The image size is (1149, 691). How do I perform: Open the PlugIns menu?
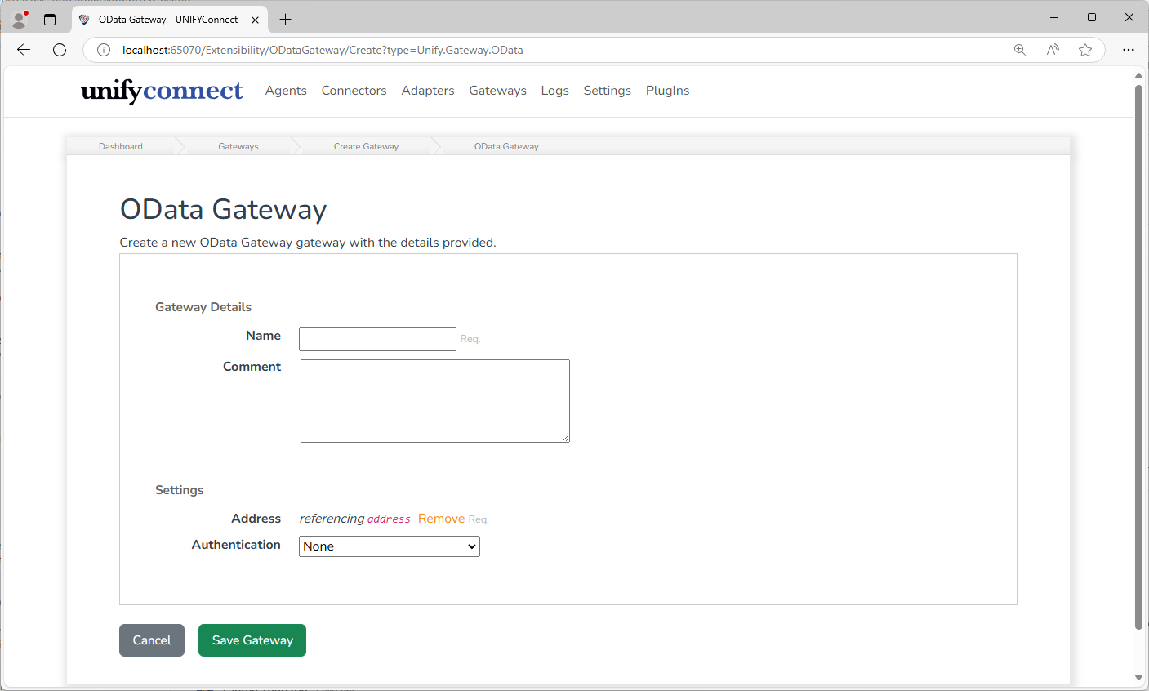667,91
